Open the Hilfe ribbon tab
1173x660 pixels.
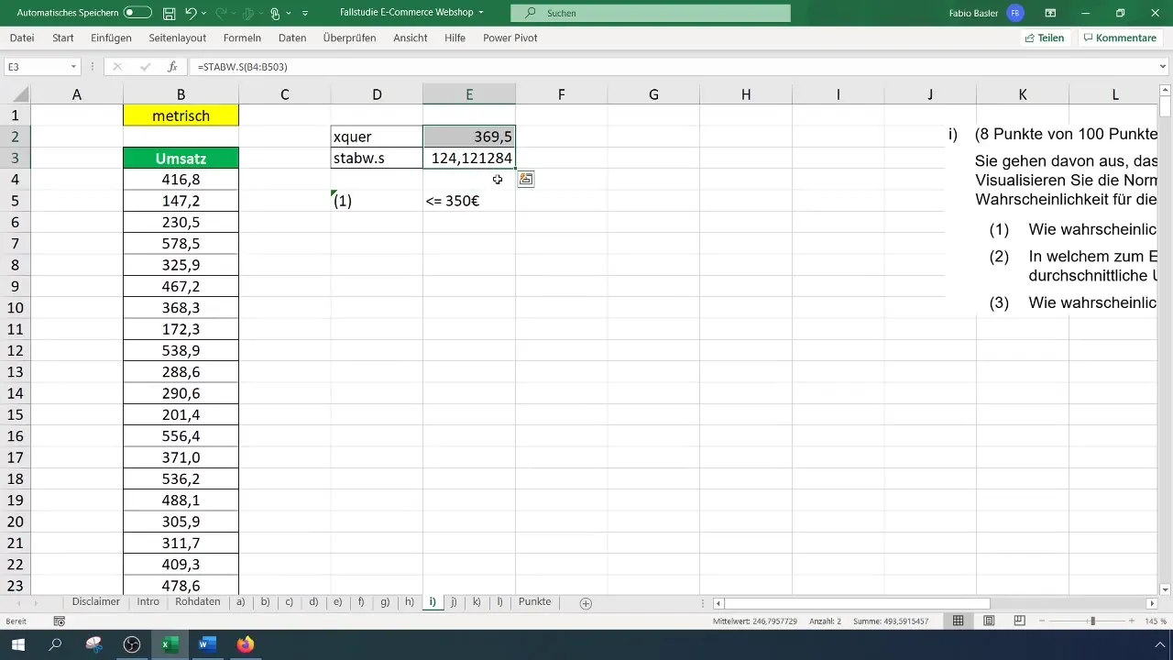(x=455, y=38)
